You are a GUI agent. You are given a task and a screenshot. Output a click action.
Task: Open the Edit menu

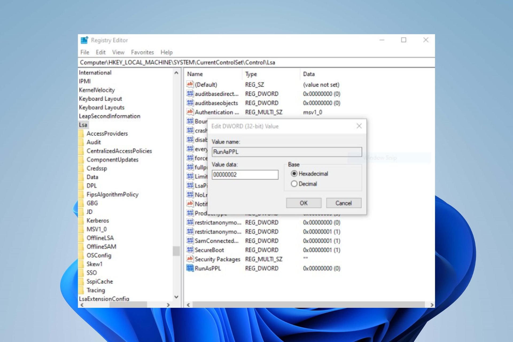101,52
